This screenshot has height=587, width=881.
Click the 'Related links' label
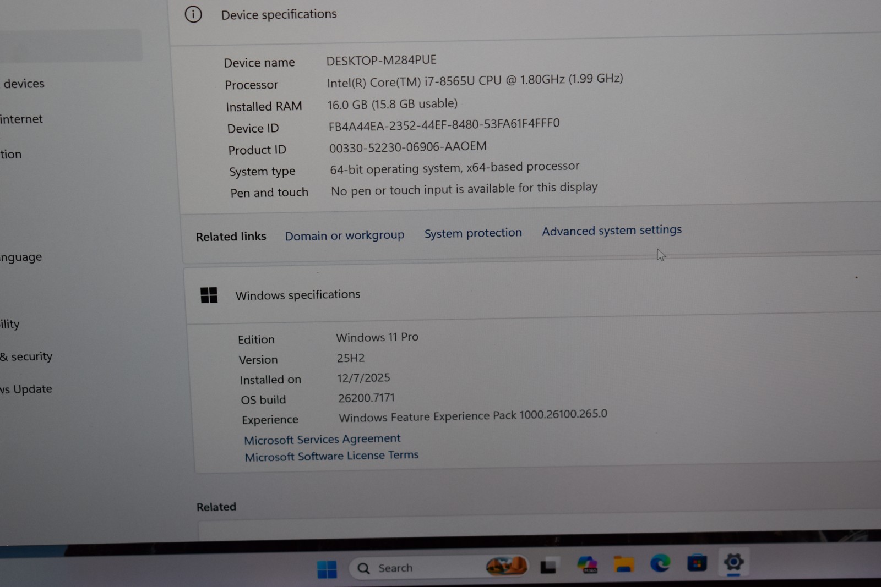pos(231,237)
